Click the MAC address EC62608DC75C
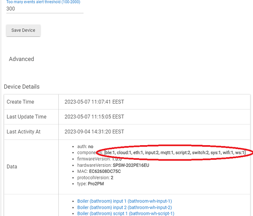253x216 pixels. click(105, 172)
